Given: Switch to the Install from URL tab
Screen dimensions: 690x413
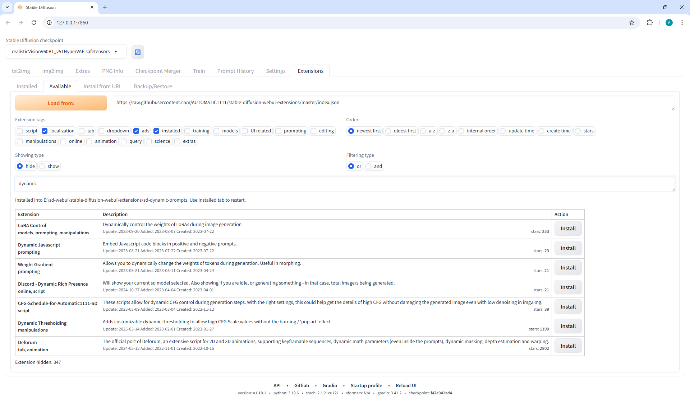Looking at the screenshot, I should [102, 86].
